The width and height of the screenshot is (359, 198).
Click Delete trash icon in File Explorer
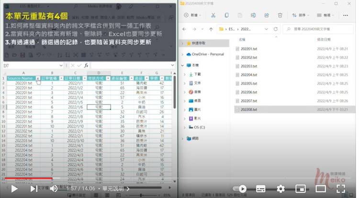[x=280, y=15]
